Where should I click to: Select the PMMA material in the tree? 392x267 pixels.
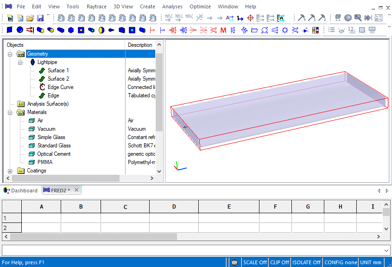pyautogui.click(x=44, y=162)
